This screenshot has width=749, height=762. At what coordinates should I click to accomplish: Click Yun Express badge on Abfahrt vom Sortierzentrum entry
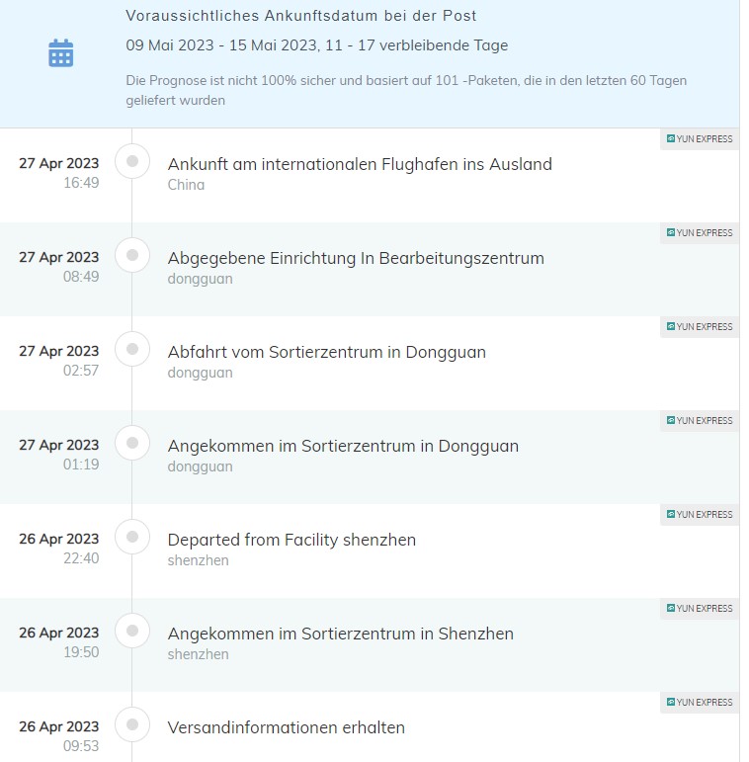(x=700, y=327)
